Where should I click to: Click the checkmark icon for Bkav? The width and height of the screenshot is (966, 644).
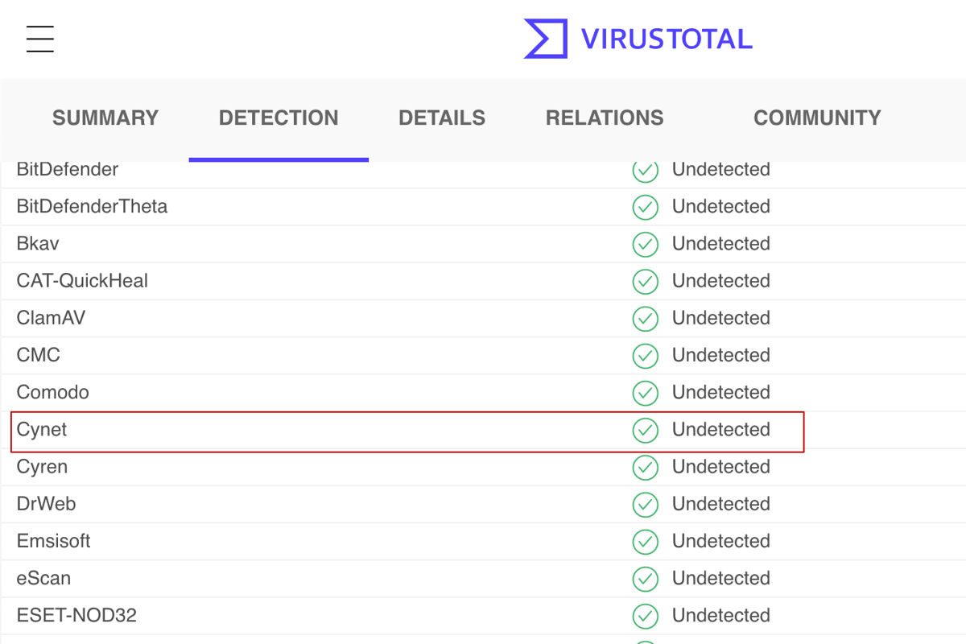(x=645, y=245)
